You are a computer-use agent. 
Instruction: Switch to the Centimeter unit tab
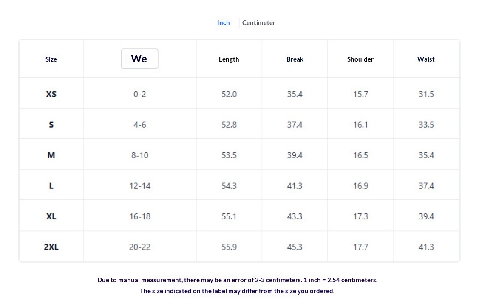click(x=258, y=23)
